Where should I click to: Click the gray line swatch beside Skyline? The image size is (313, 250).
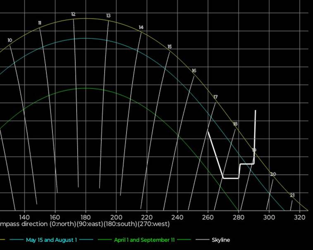(x=202, y=240)
